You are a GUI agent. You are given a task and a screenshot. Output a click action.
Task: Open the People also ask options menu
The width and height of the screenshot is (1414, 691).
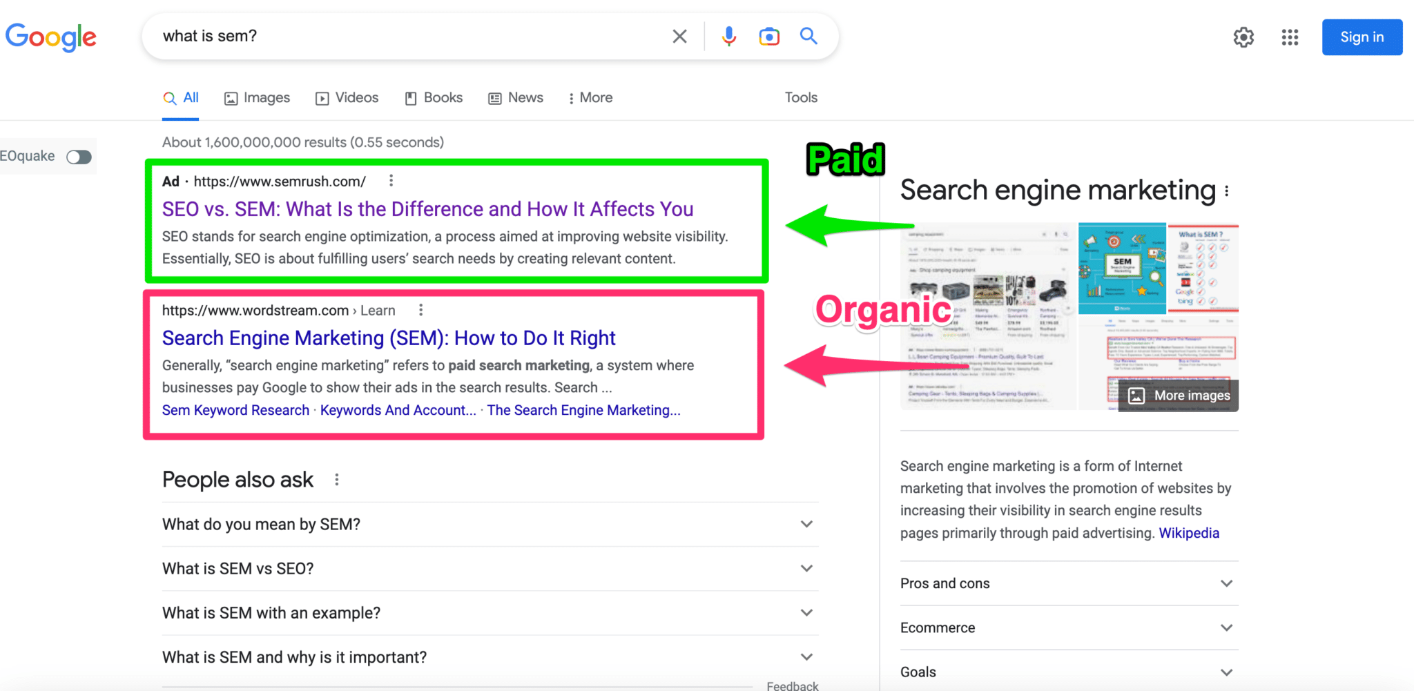tap(338, 478)
